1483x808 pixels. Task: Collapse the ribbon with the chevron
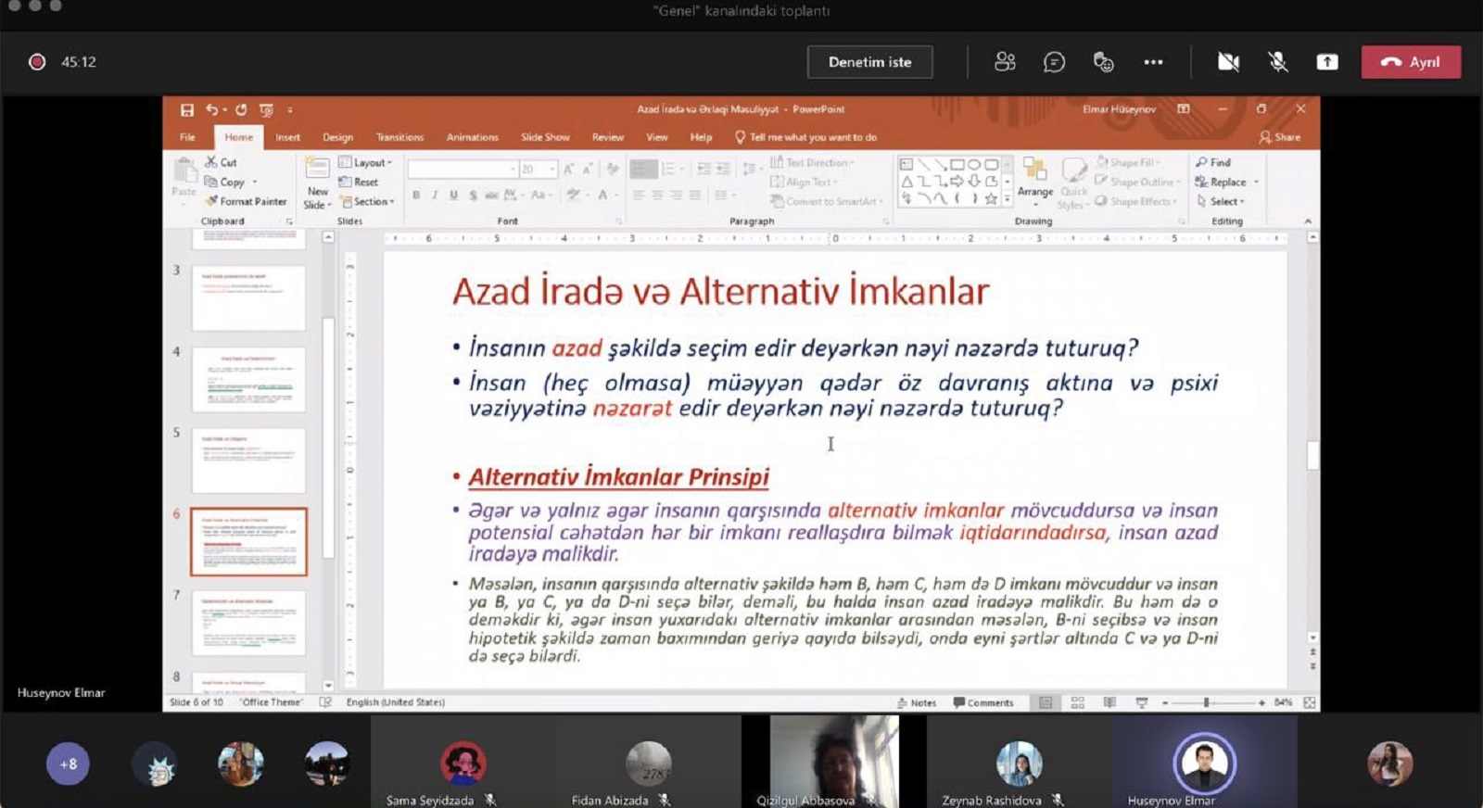[x=1308, y=221]
